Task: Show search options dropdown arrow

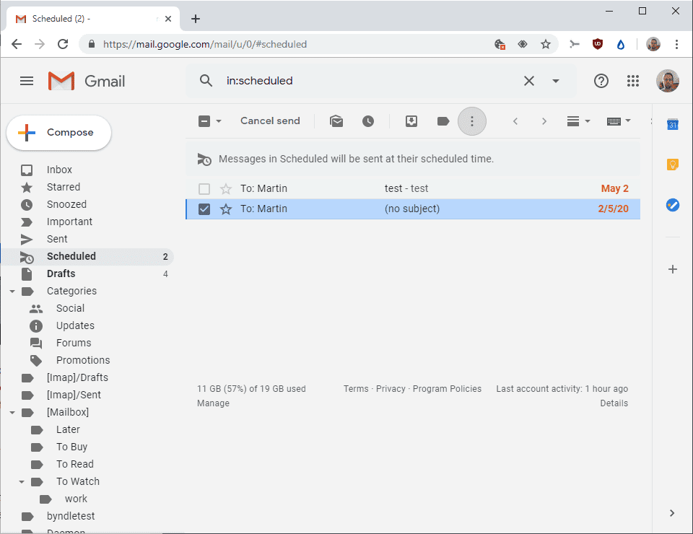Action: [x=556, y=81]
